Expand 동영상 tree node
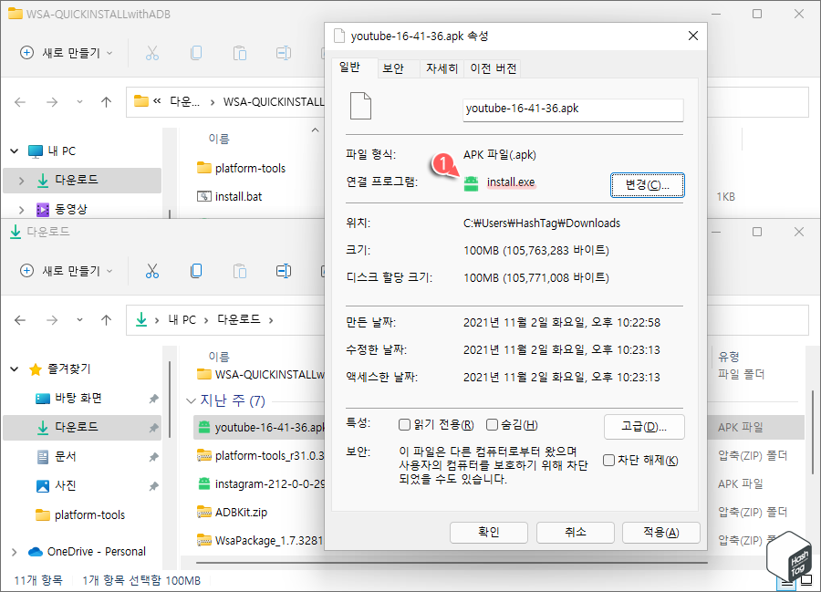 click(x=21, y=210)
